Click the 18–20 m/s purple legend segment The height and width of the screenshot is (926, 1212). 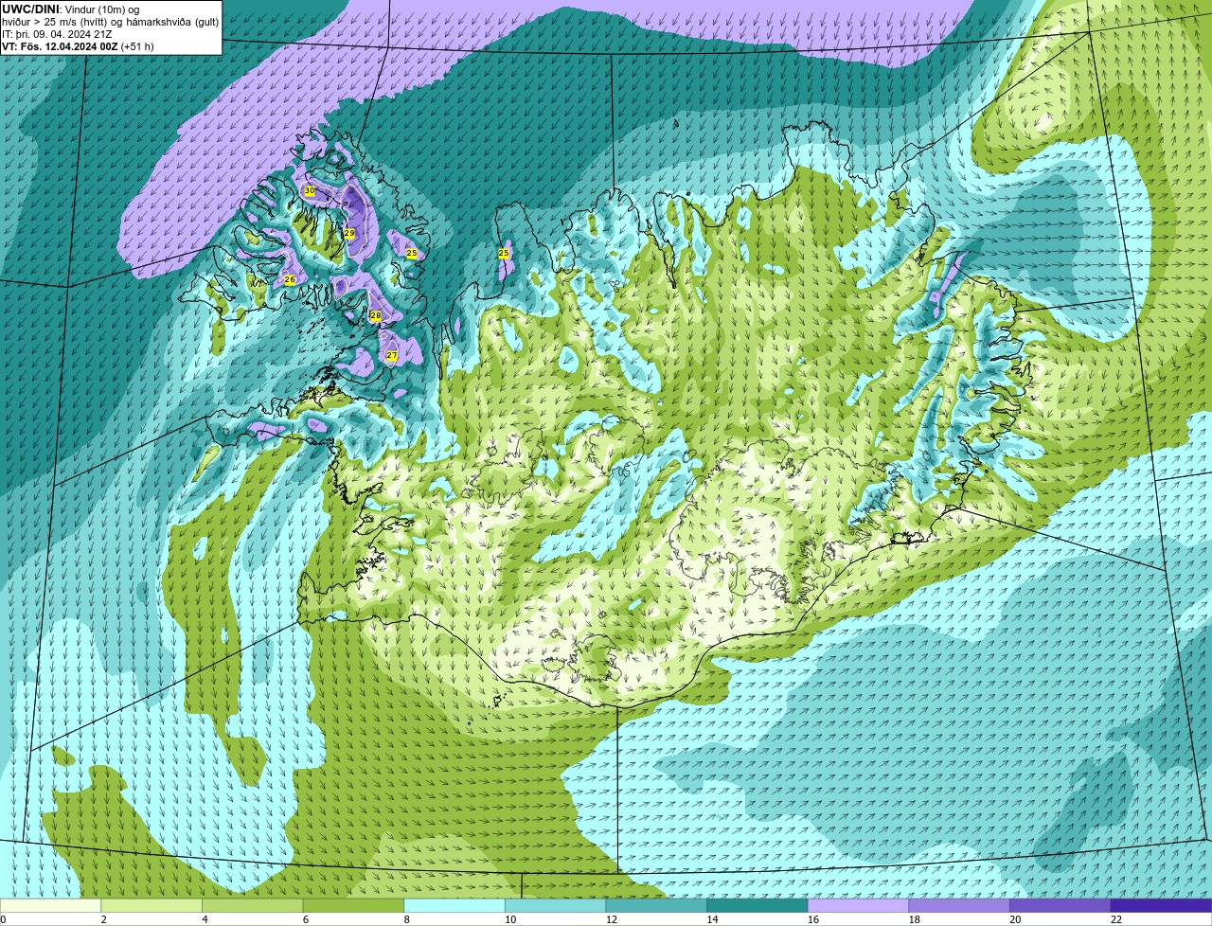pyautogui.click(x=959, y=905)
